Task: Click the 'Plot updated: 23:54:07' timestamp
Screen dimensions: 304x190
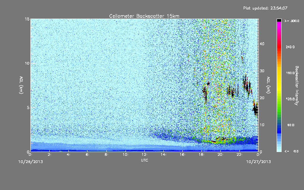Action: pyautogui.click(x=265, y=8)
